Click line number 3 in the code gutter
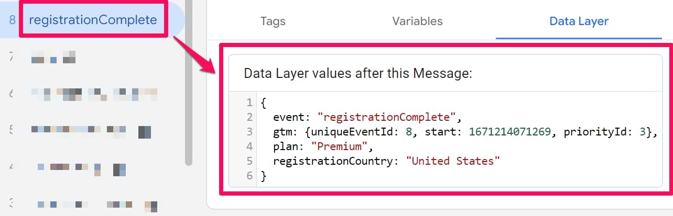 pyautogui.click(x=250, y=132)
